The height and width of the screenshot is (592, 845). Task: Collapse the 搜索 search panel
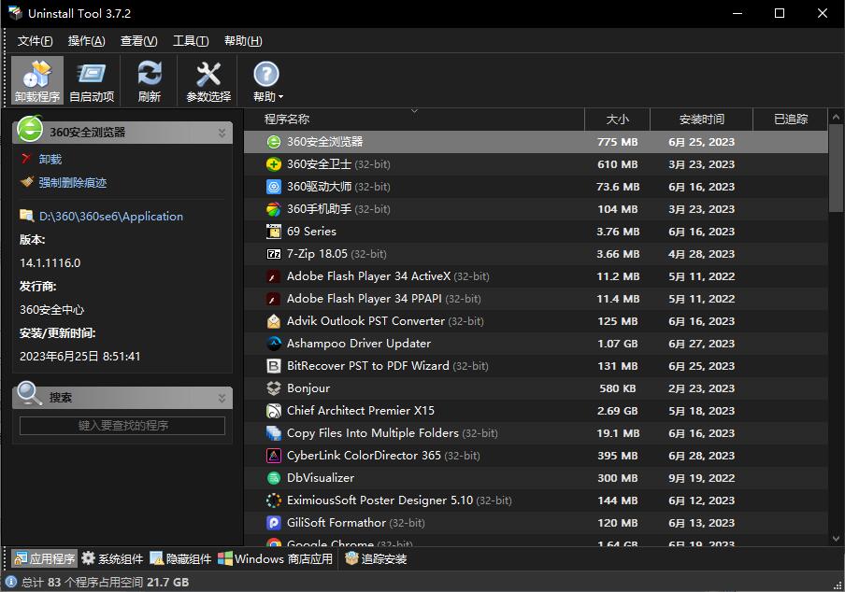point(222,398)
